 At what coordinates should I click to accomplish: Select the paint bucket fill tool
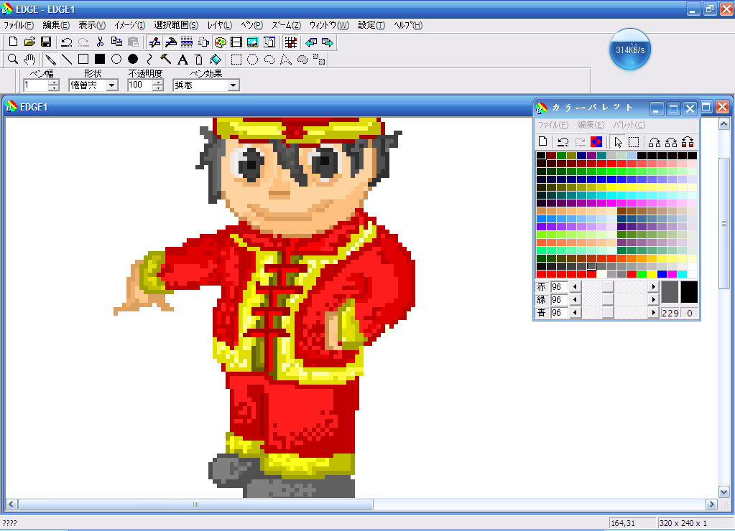(216, 60)
